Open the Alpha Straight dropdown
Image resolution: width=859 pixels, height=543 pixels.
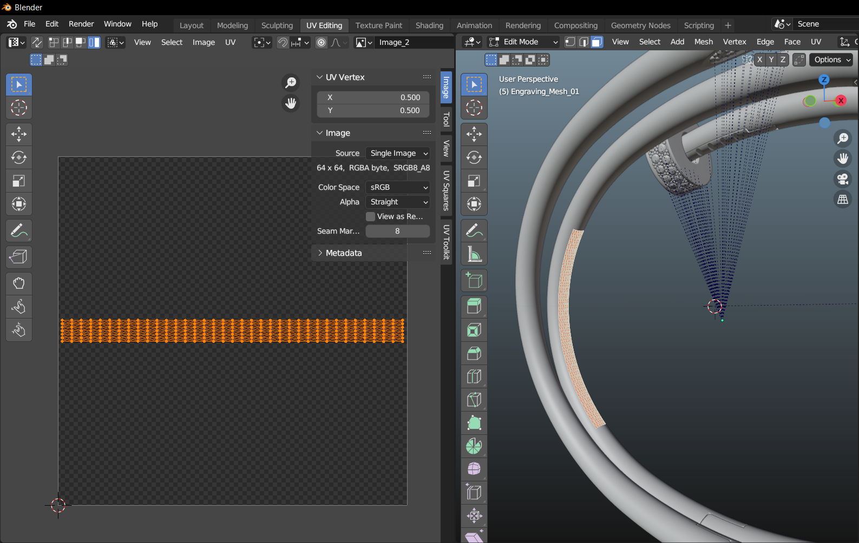(x=398, y=202)
